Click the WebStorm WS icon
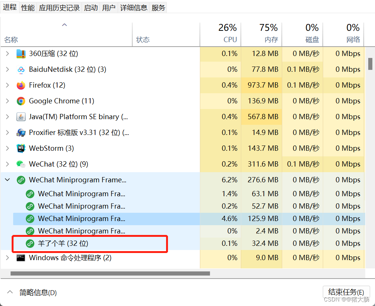The width and height of the screenshot is (375, 306). coord(21,148)
